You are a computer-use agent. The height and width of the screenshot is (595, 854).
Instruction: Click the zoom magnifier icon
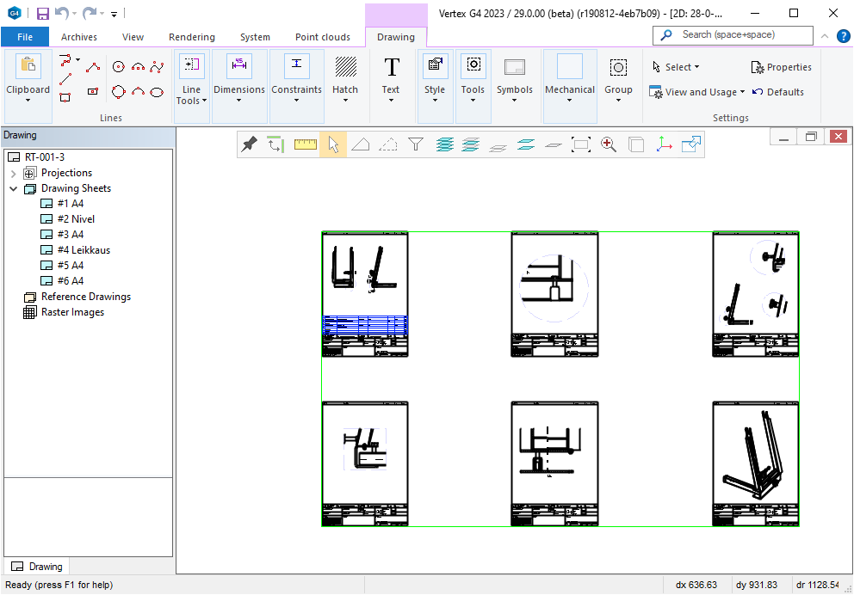coord(609,144)
